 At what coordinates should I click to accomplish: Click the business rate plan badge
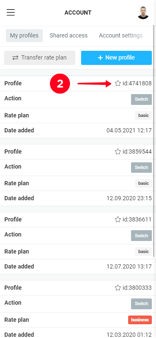coord(140,320)
